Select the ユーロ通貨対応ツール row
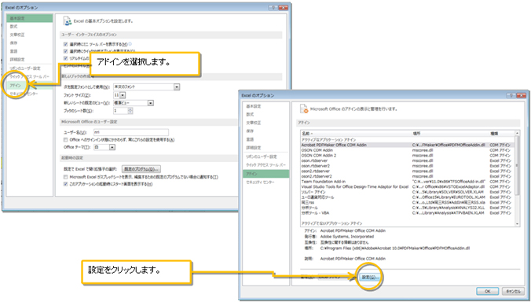The height and width of the screenshot is (302, 531). click(408, 197)
